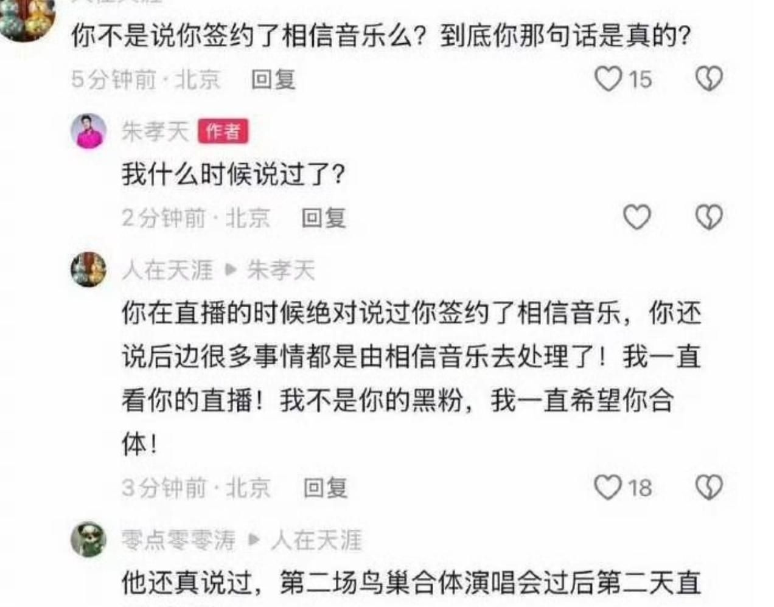Dislike 朱孝天's reply with broken heart
Screen dimensions: 774x607
[709, 217]
